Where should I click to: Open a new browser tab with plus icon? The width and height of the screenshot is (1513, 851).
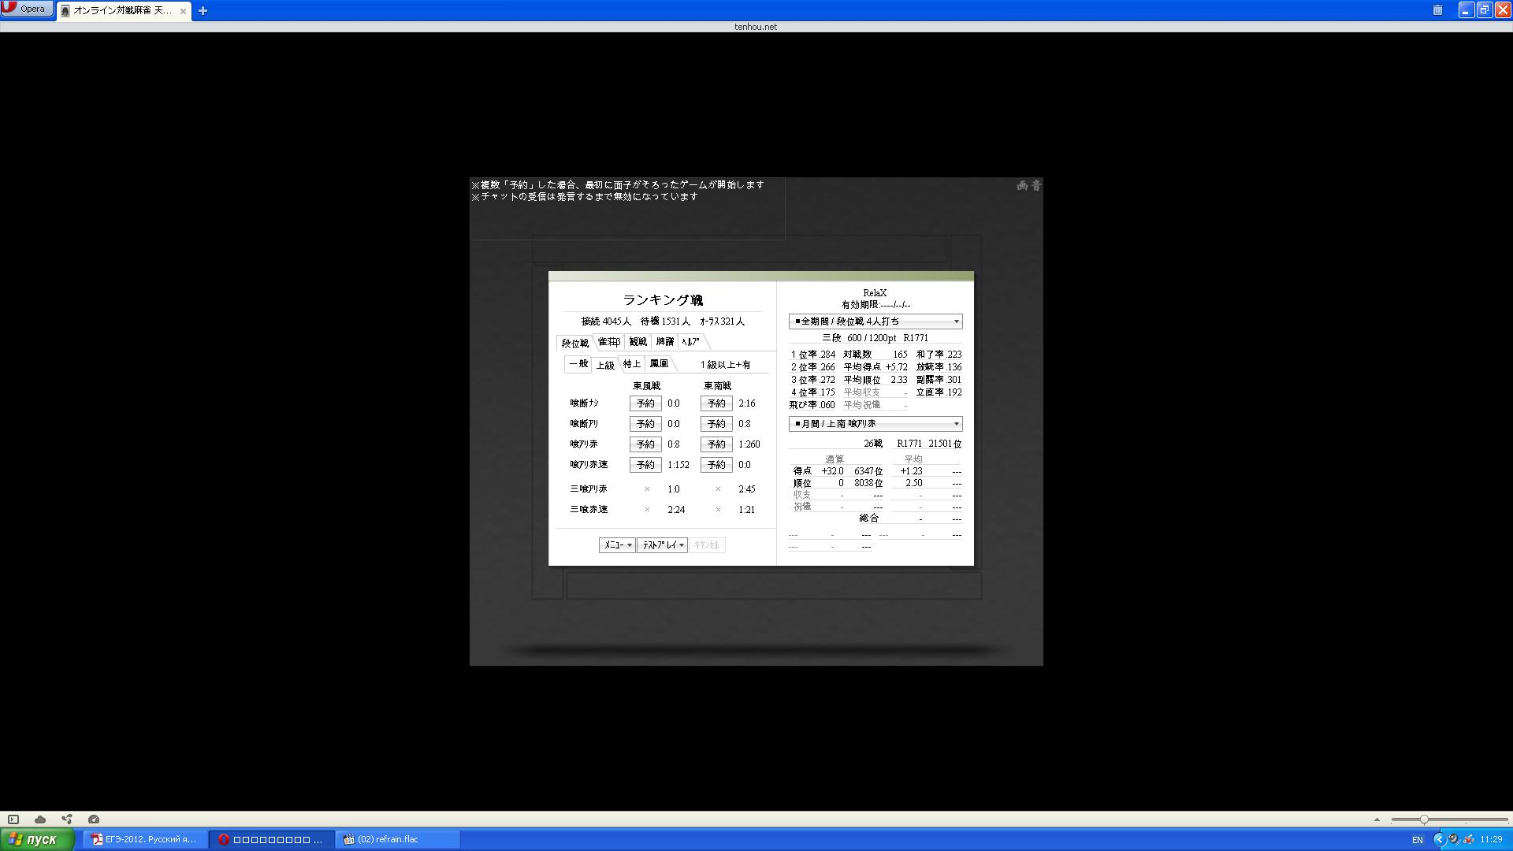coord(203,10)
